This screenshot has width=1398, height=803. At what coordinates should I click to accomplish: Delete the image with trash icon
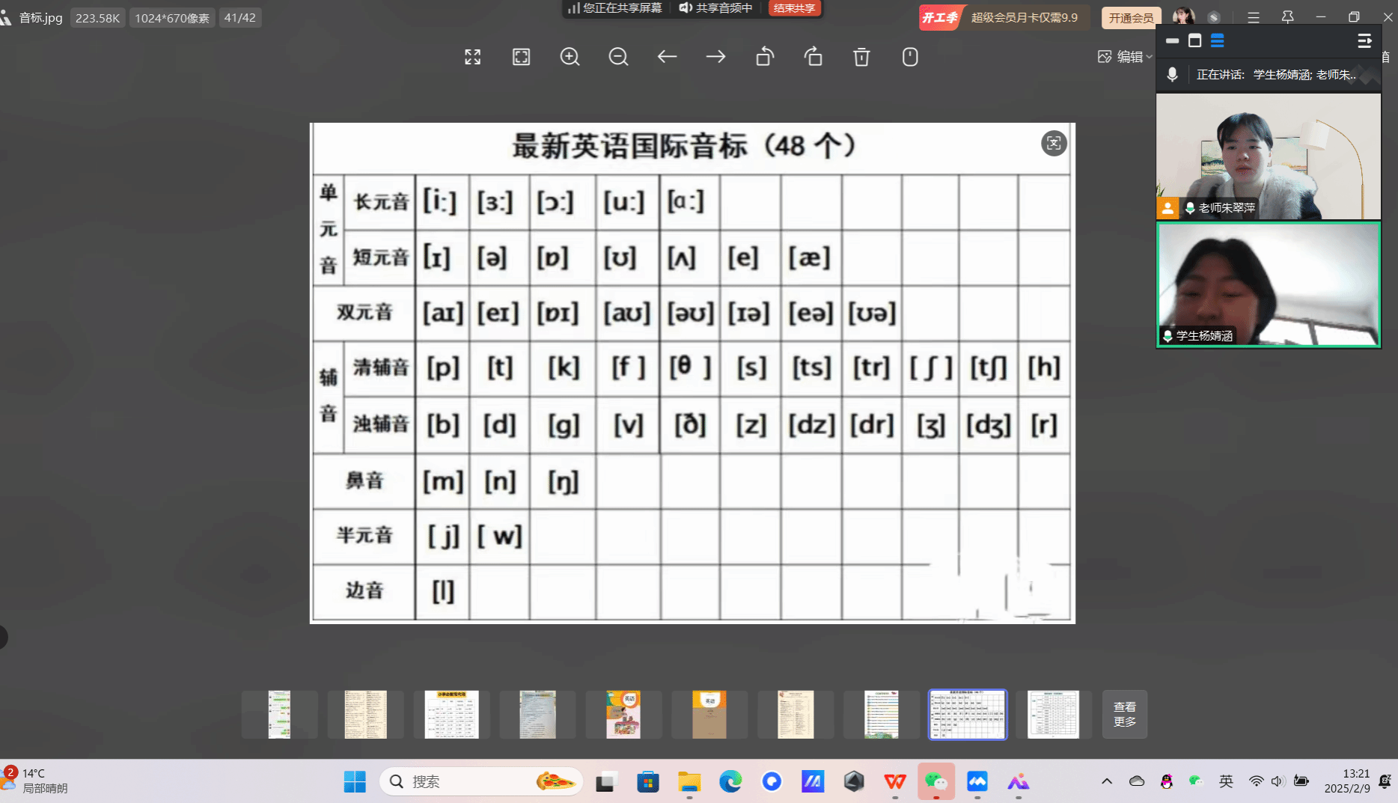(861, 57)
